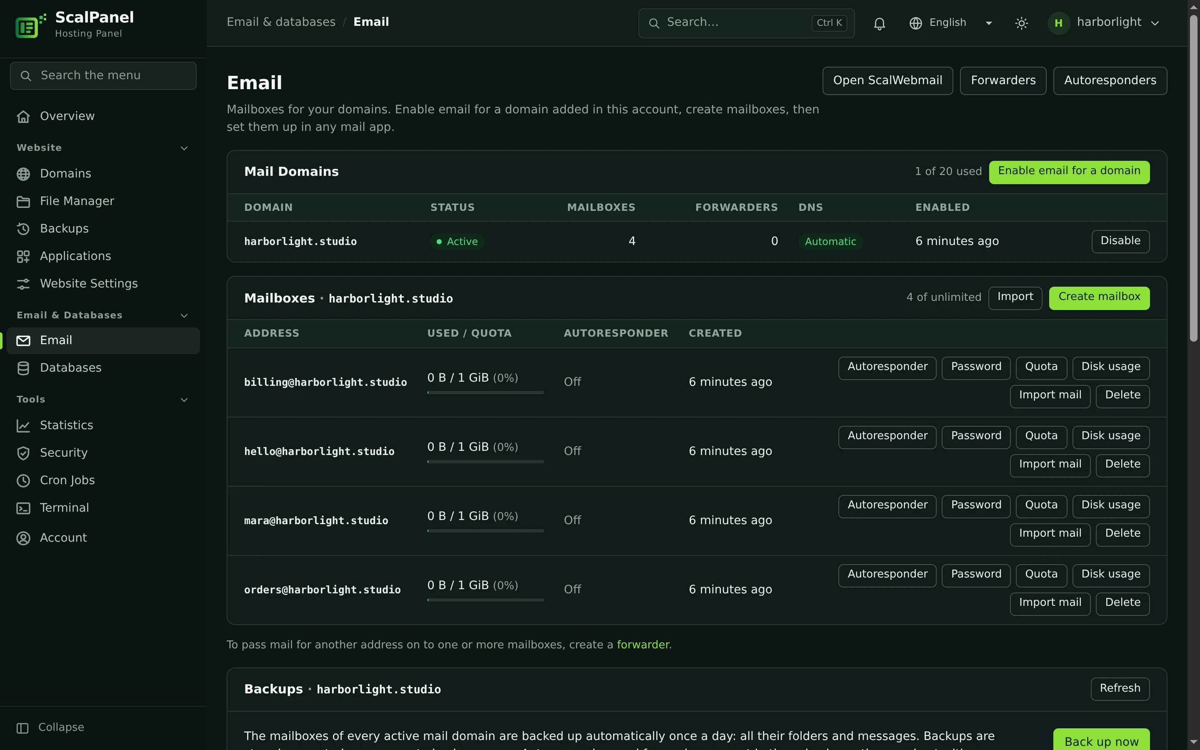Viewport: 1200px width, 750px height.
Task: Open Website Settings sliders icon
Action: pyautogui.click(x=23, y=284)
